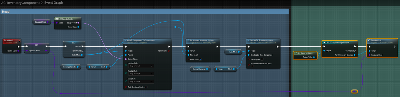Click the Parent input pin

(x=126, y=55)
